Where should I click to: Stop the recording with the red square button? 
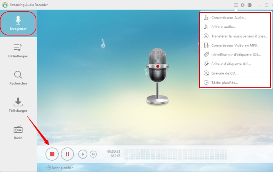[x=52, y=154]
